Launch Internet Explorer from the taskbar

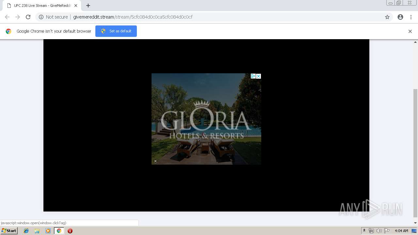(26, 231)
